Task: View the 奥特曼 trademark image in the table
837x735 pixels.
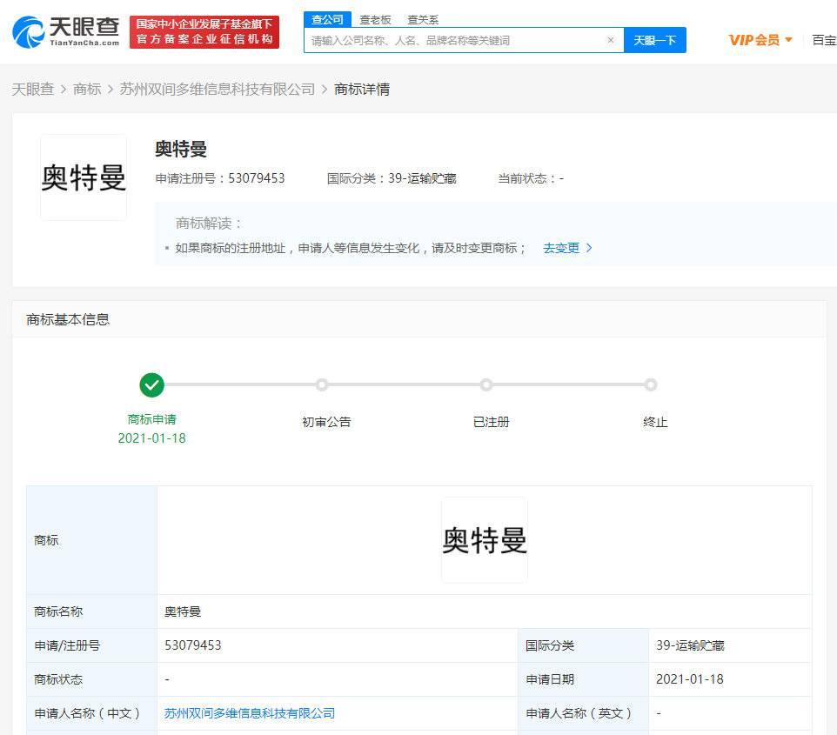Action: (485, 540)
